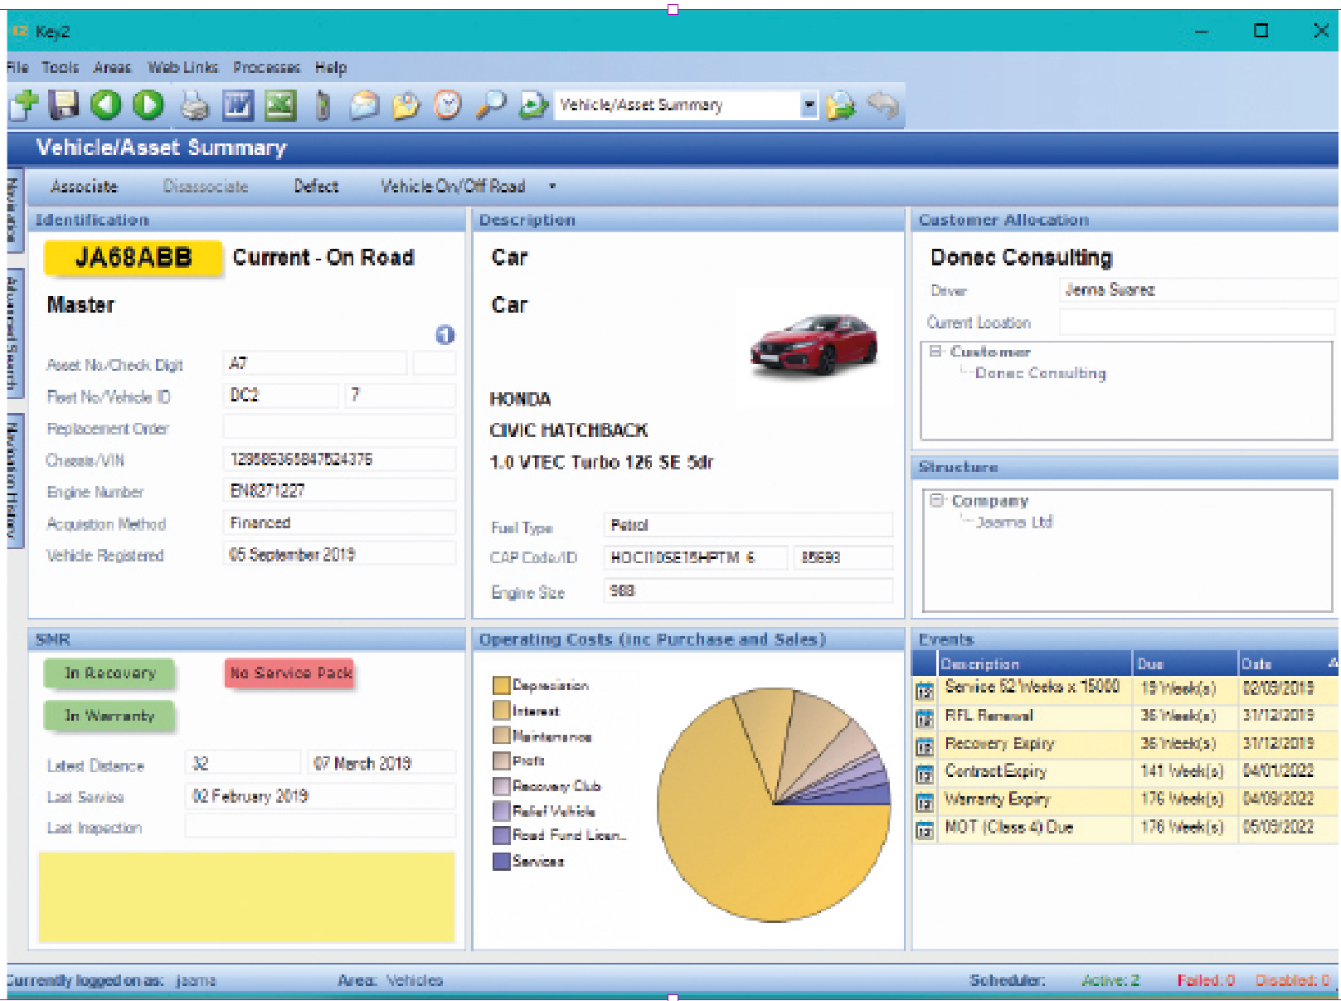Click the clock/scheduler icon on the toolbar

[x=447, y=104]
